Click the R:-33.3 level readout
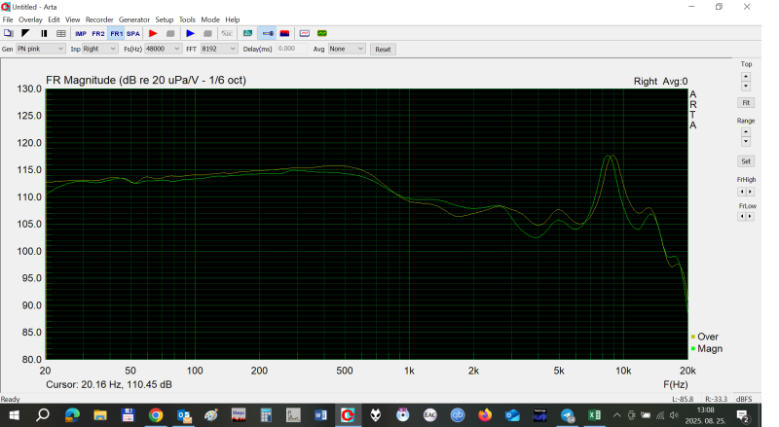The image size is (779, 427). coord(716,399)
